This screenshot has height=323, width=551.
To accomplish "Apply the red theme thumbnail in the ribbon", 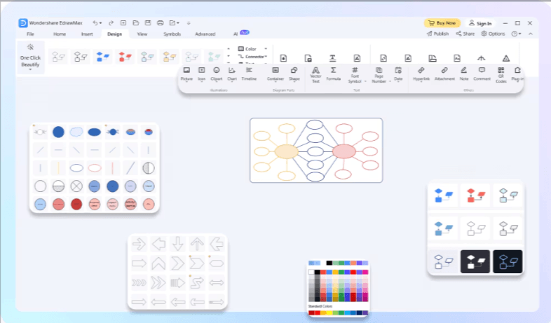I will (x=125, y=57).
